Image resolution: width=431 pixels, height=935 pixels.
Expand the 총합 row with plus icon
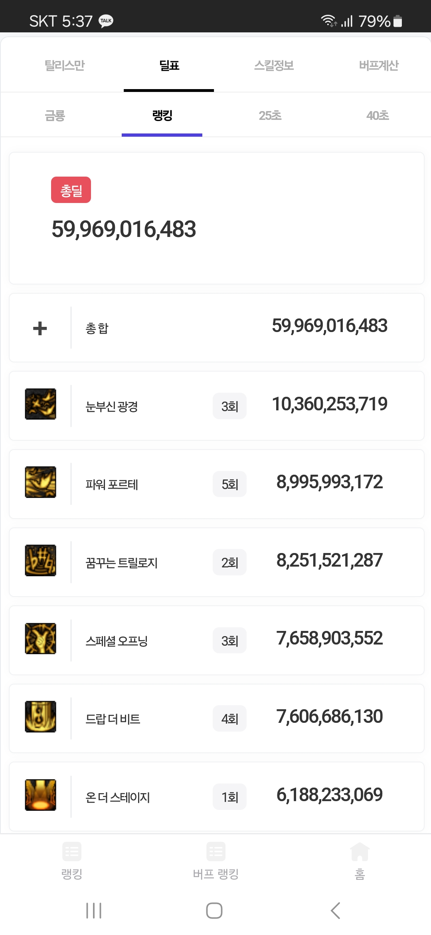coord(40,328)
